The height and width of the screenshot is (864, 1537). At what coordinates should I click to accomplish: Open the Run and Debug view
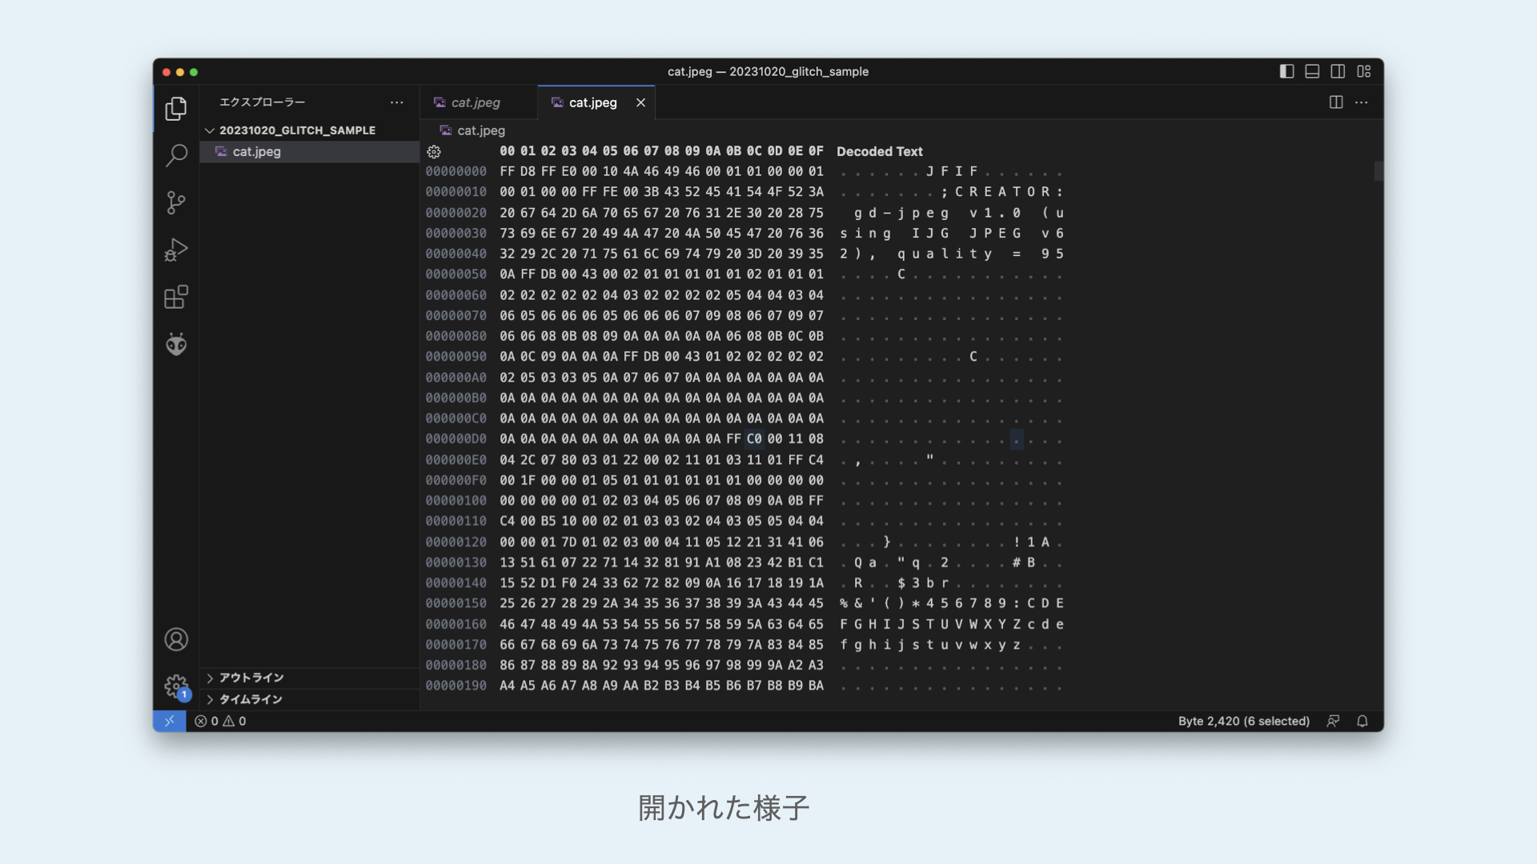(x=176, y=250)
